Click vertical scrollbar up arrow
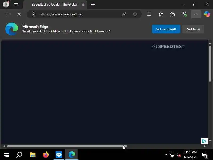213x160 pixels. pos(210,43)
